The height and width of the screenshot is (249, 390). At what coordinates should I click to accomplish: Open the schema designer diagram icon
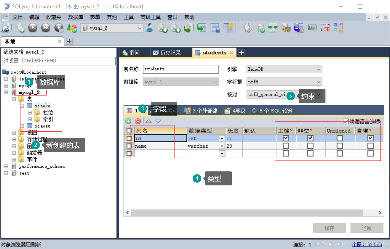coord(338,28)
